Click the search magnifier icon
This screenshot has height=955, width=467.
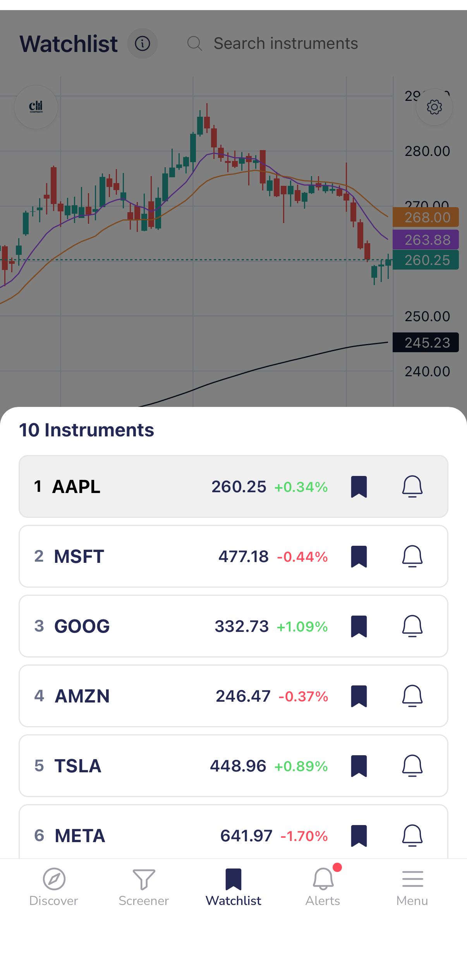tap(195, 43)
